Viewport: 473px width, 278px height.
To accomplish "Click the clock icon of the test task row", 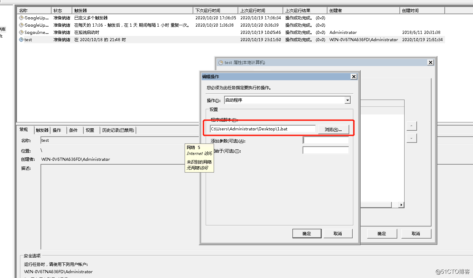I will click(x=21, y=40).
